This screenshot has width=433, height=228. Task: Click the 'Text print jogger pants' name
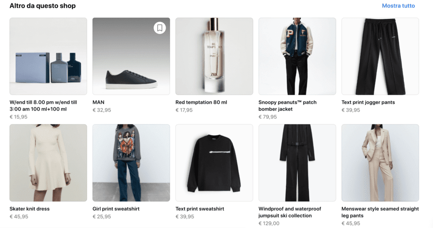[368, 102]
